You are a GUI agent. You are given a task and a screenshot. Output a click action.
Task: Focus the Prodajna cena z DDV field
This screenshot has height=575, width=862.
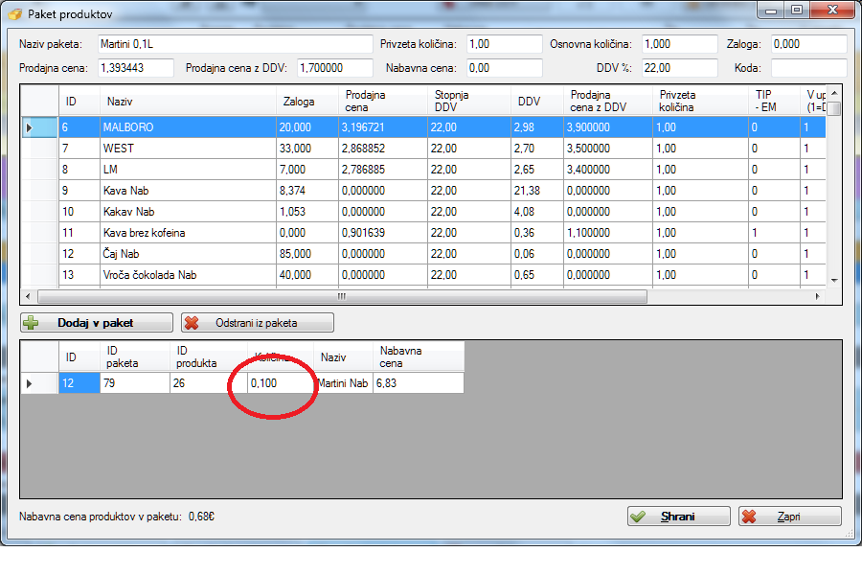pos(334,68)
